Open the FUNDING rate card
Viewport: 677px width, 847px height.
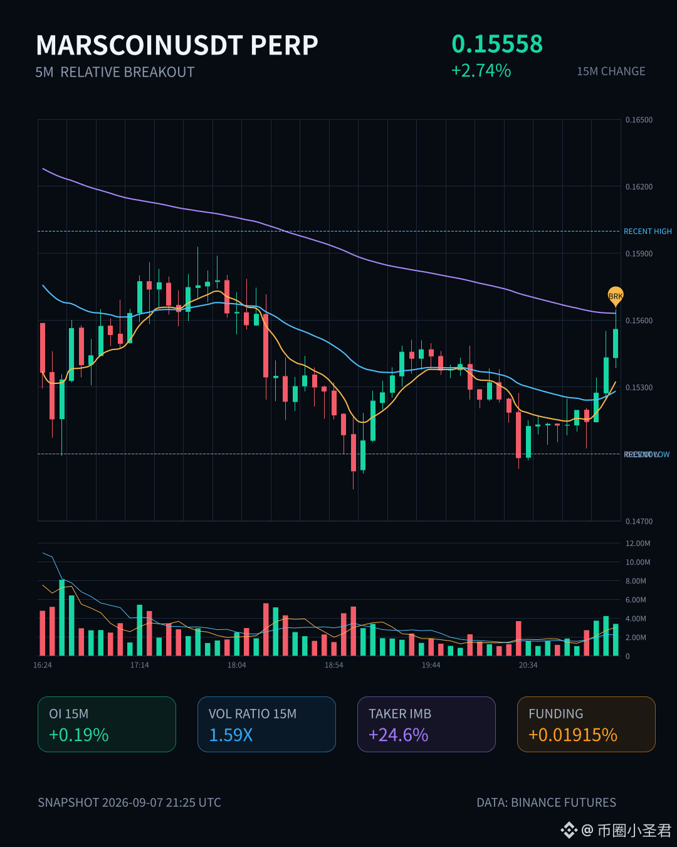tap(586, 724)
